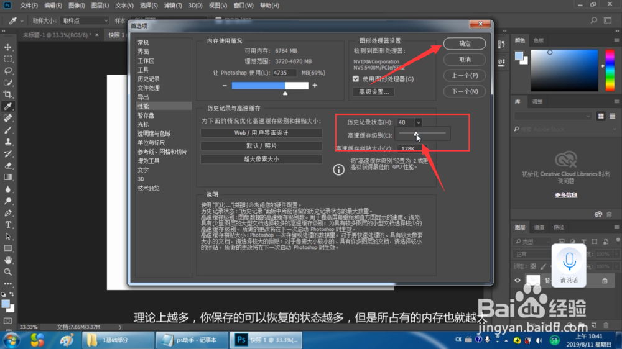The image size is (622, 349).
Task: Toggle Use Graphics Processor checkbox
Action: 356,79
